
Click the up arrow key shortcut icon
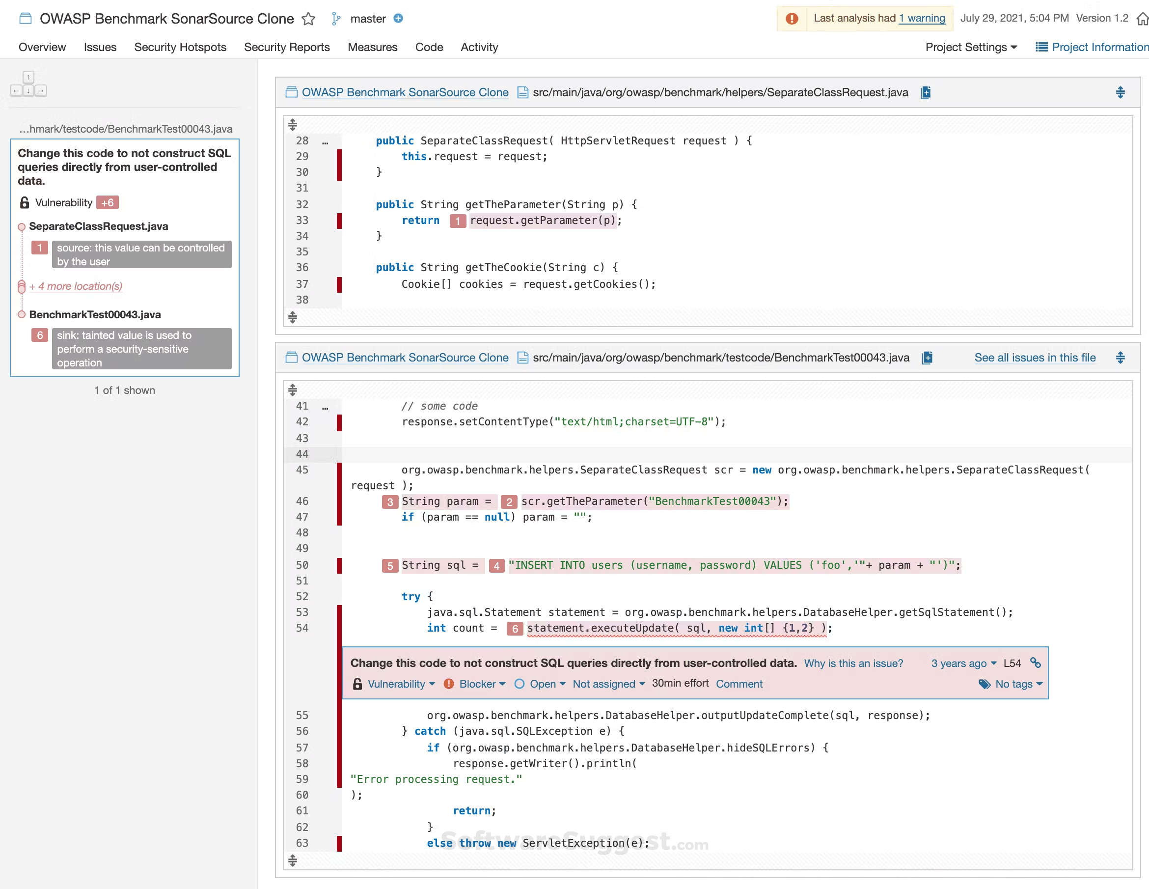tap(28, 77)
